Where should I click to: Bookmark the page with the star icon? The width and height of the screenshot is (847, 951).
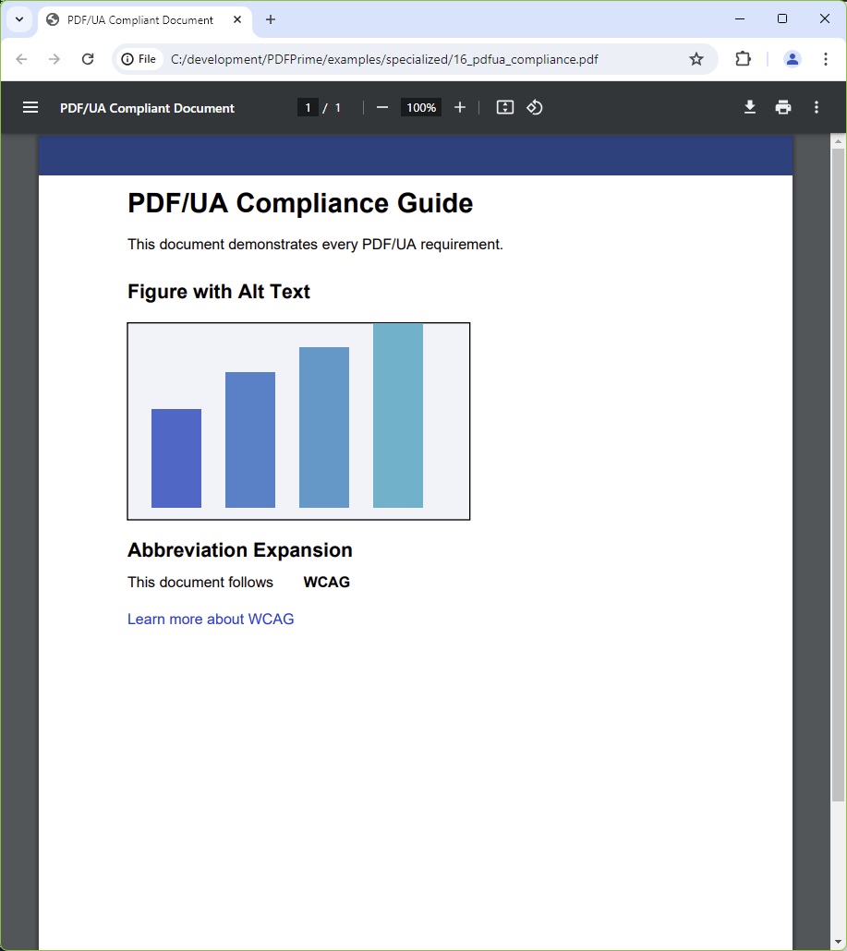tap(696, 58)
